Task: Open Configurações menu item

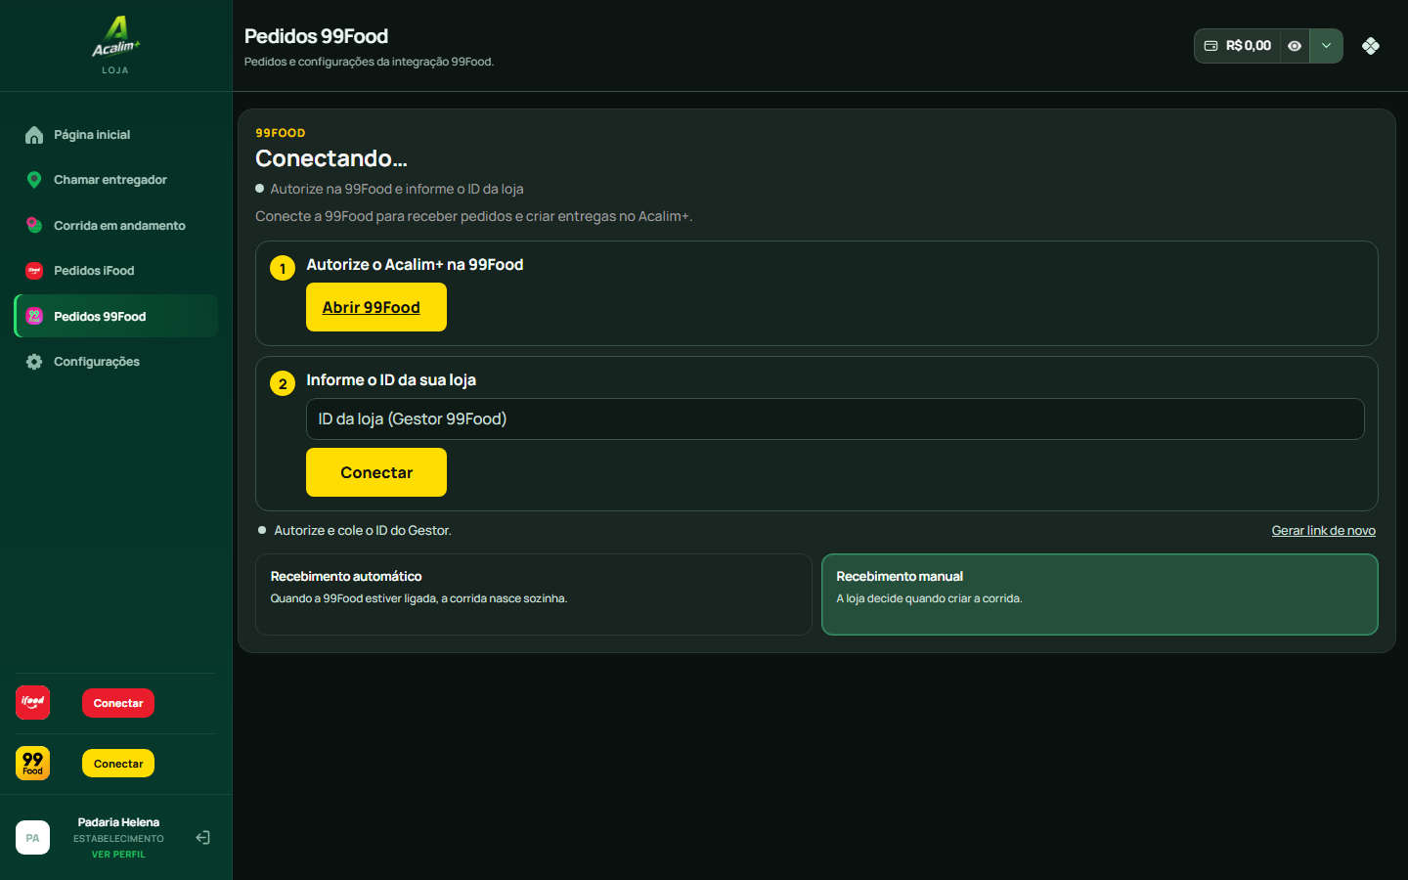Action: (x=115, y=362)
